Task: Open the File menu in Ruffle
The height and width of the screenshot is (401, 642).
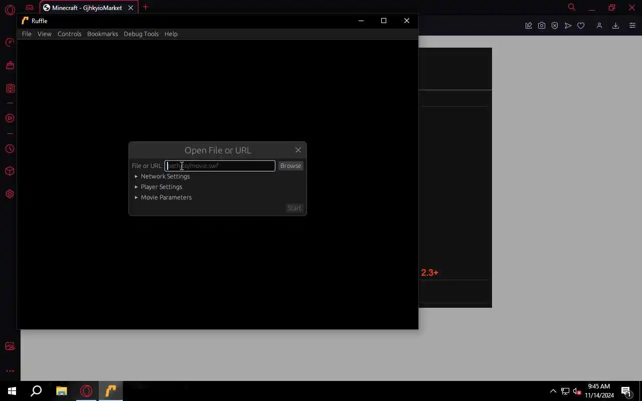Action: click(x=27, y=34)
